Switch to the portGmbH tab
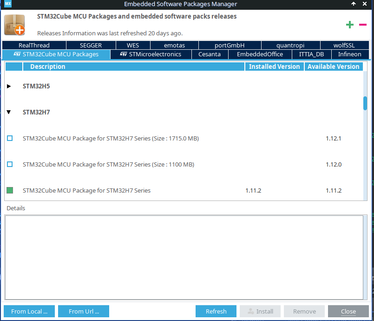Screen dimensions: 374x321 pos(230,45)
